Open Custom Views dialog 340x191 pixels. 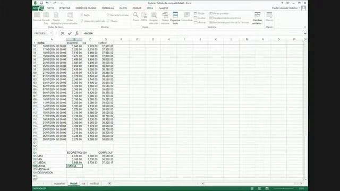click(x=70, y=18)
